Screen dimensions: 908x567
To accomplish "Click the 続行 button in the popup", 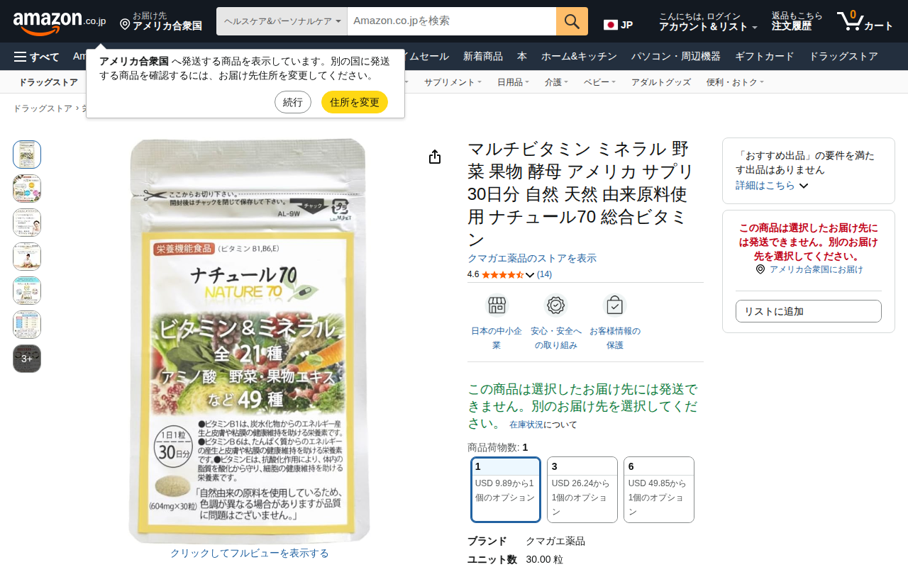I will point(293,102).
